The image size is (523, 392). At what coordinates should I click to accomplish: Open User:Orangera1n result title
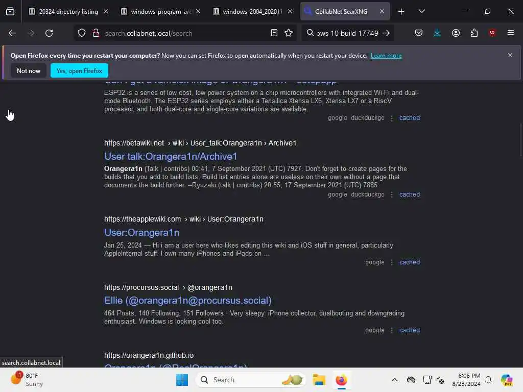(142, 232)
